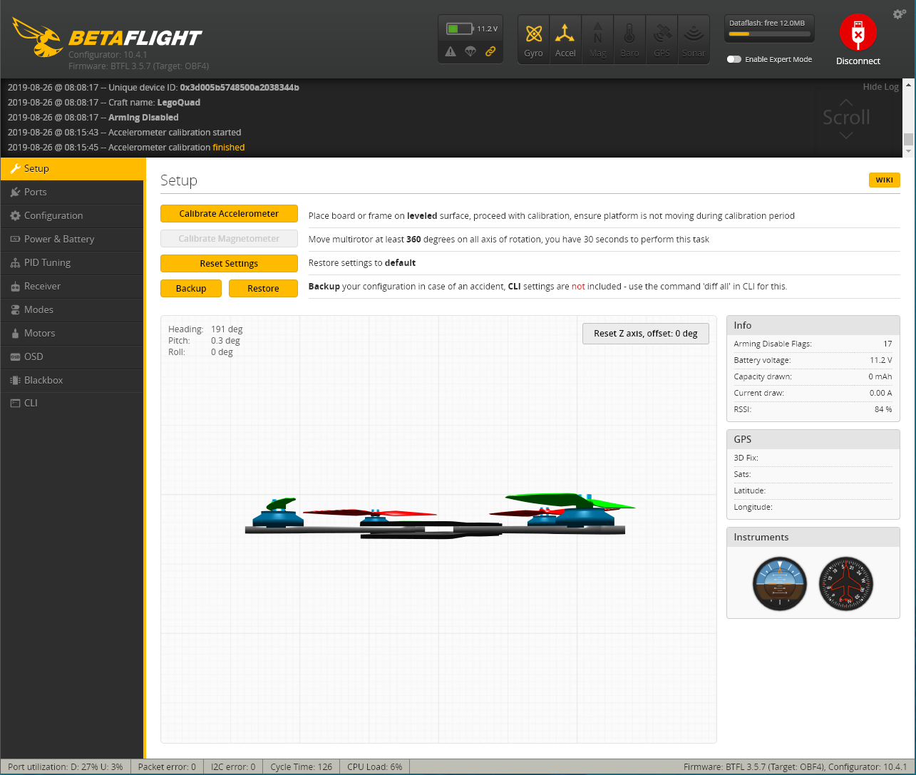
Task: Click the Dataflash free space bar
Action: pyautogui.click(x=769, y=34)
